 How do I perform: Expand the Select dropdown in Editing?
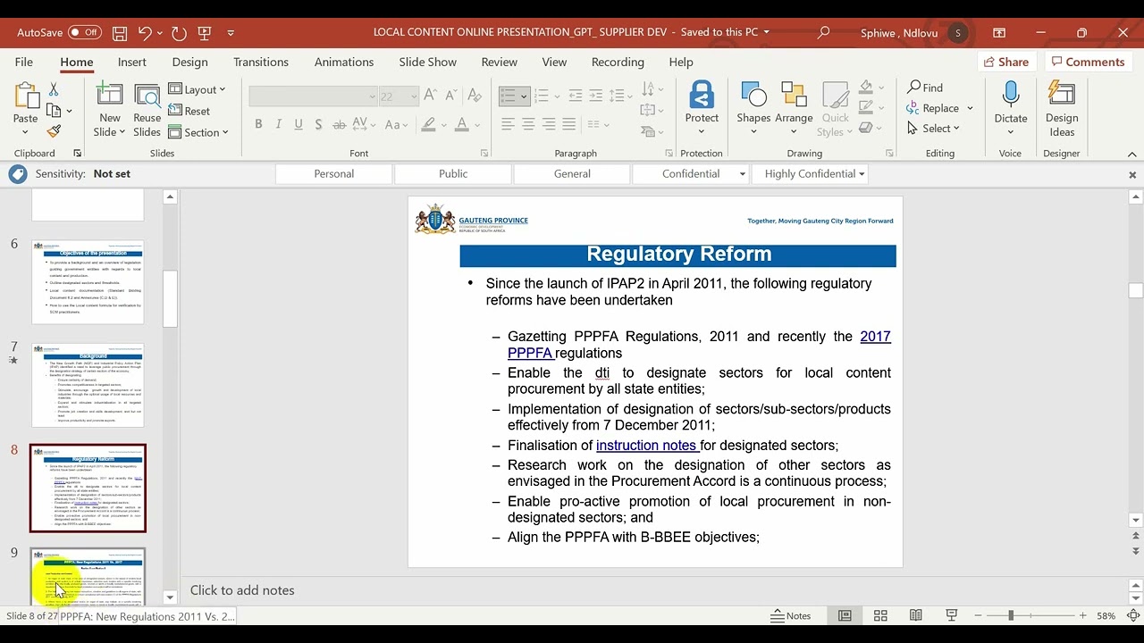[934, 128]
